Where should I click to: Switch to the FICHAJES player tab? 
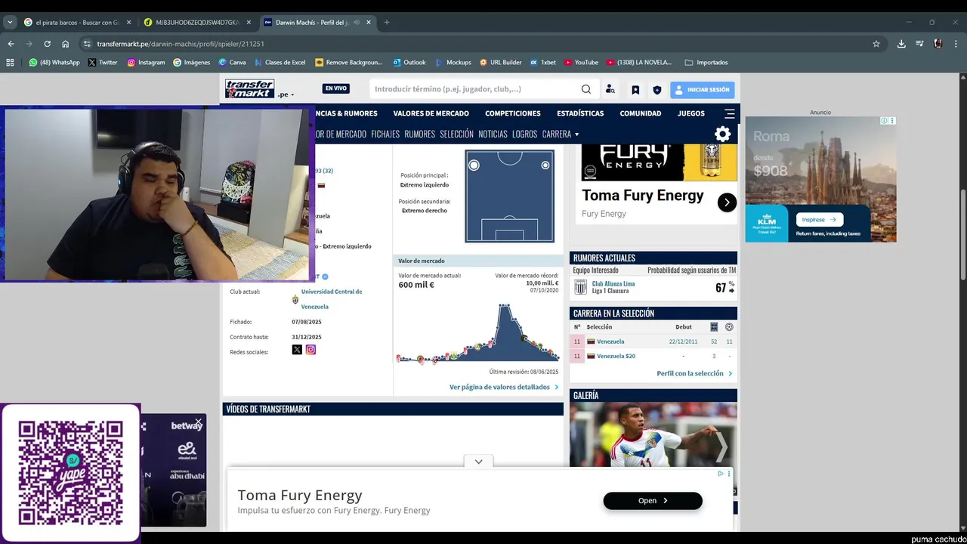(385, 134)
